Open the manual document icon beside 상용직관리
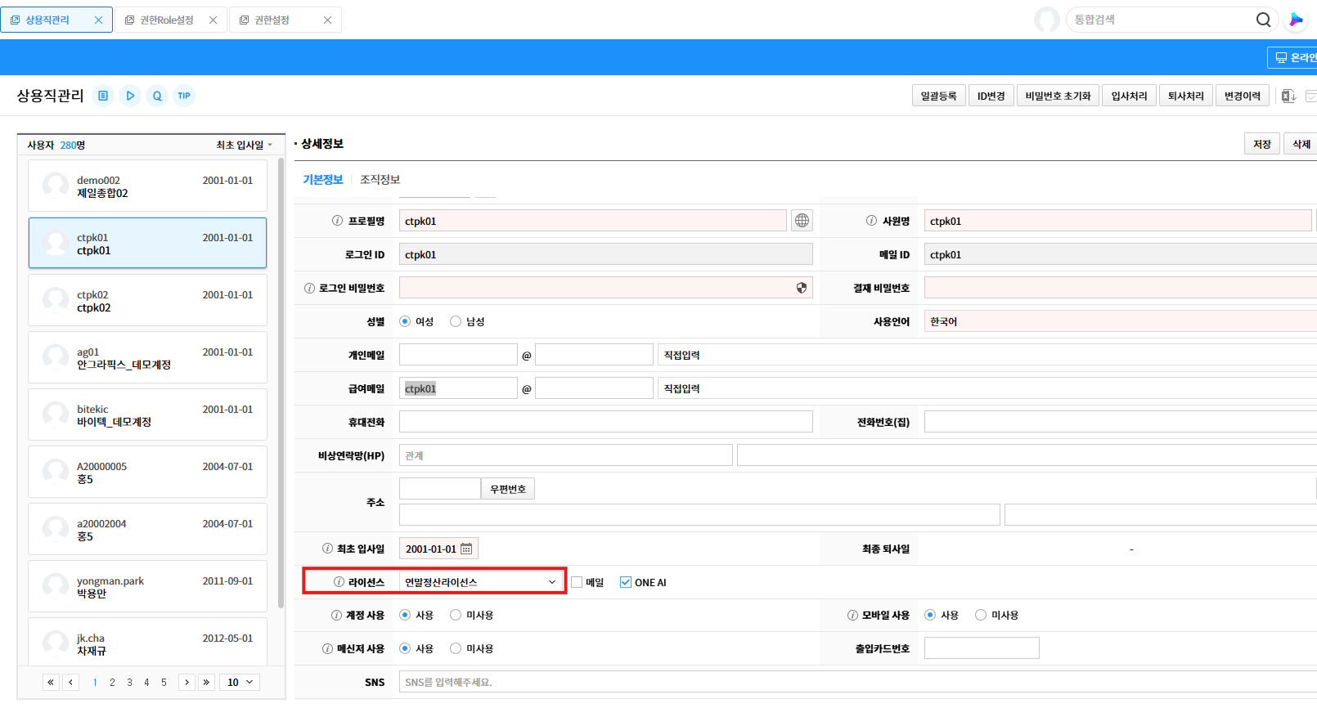The image size is (1317, 708). tap(103, 96)
